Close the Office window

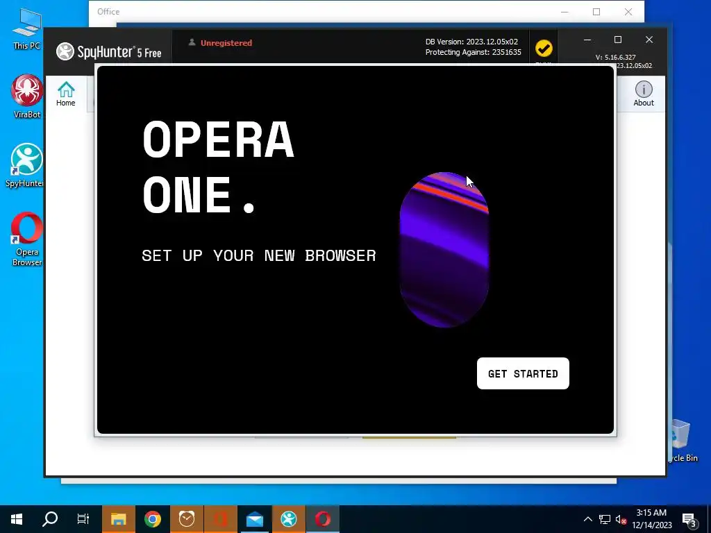click(x=628, y=12)
